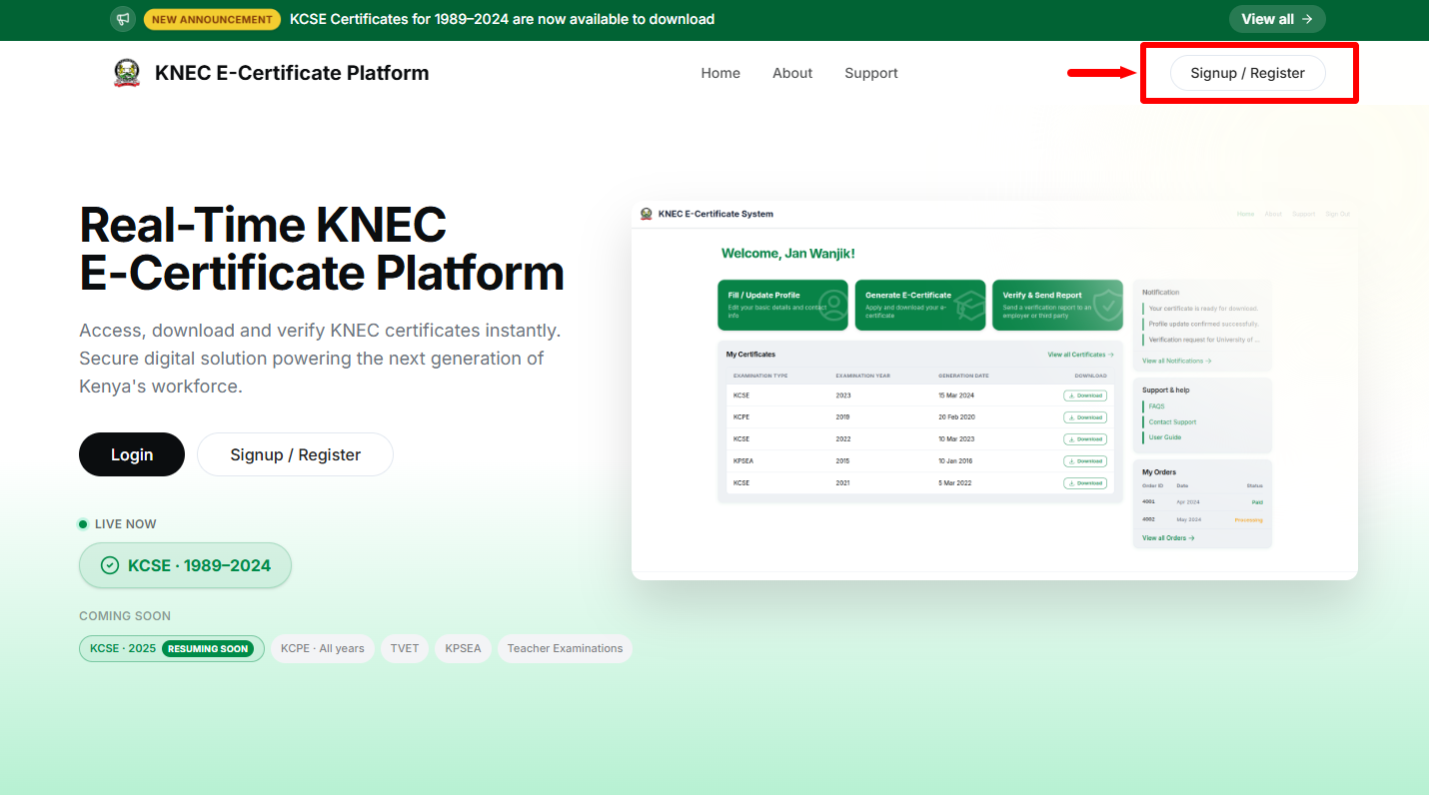
Task: Click View all Notifications in the preview
Action: coord(1176,361)
